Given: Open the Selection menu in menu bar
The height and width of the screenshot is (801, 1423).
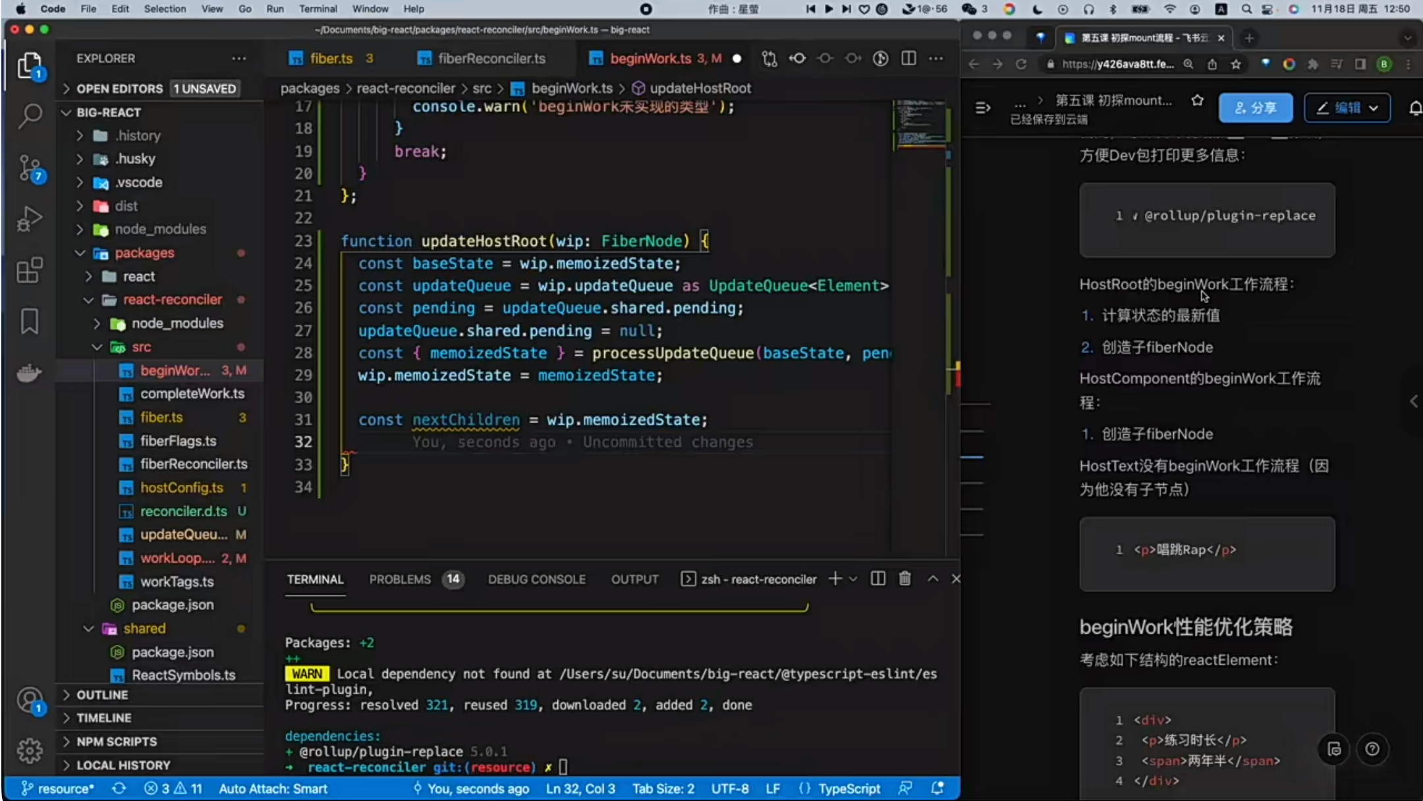Looking at the screenshot, I should coord(165,9).
